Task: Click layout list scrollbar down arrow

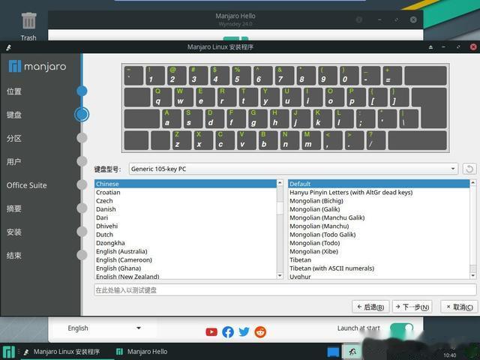Action: point(280,276)
